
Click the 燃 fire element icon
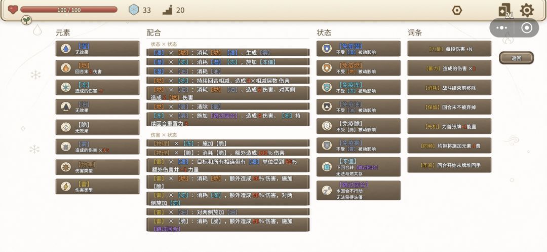click(65, 68)
